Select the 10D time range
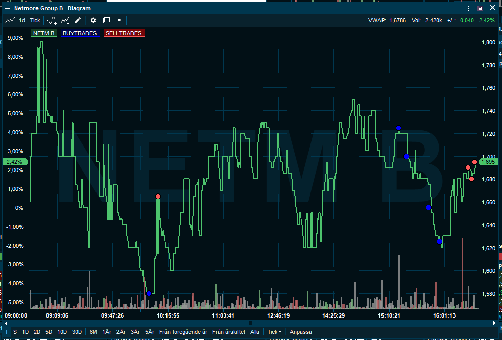Screen dimensions: 502x340 (x=62, y=332)
